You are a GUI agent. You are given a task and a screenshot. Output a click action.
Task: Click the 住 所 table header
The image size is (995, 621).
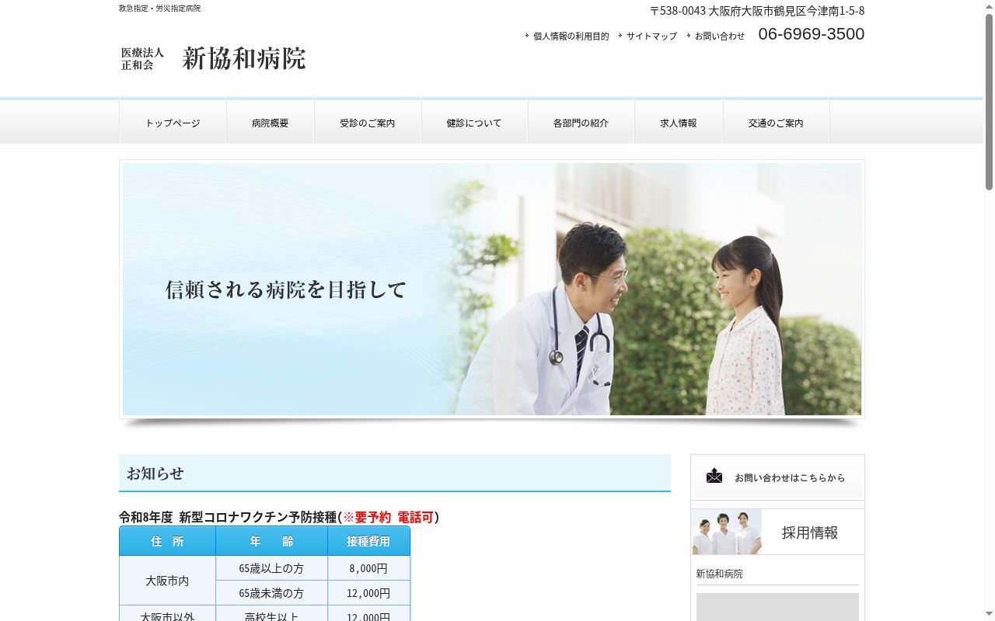pos(167,541)
